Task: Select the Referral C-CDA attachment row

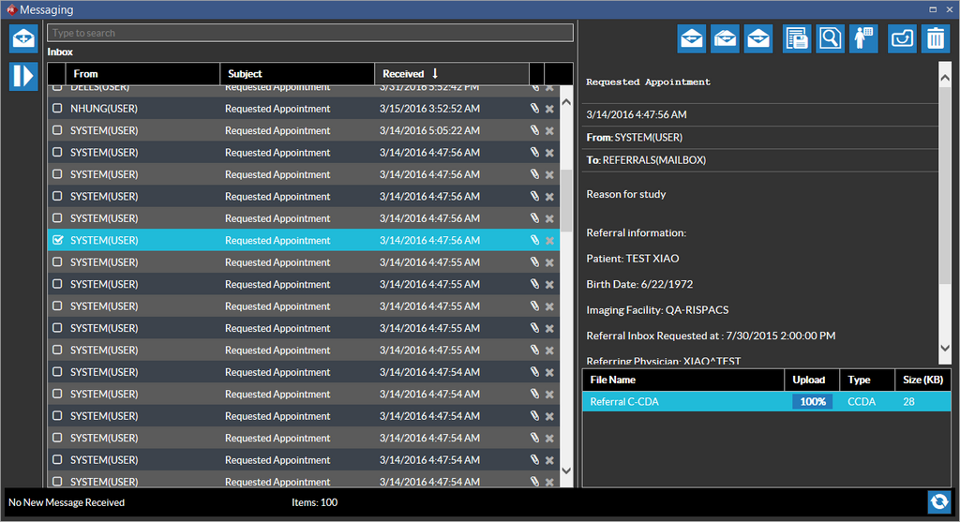Action: pyautogui.click(x=682, y=402)
